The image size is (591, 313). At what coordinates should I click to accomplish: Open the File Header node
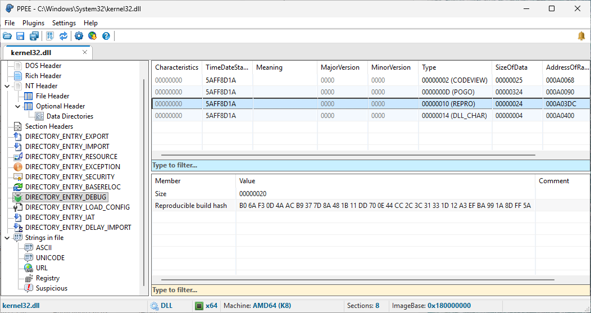(x=52, y=96)
